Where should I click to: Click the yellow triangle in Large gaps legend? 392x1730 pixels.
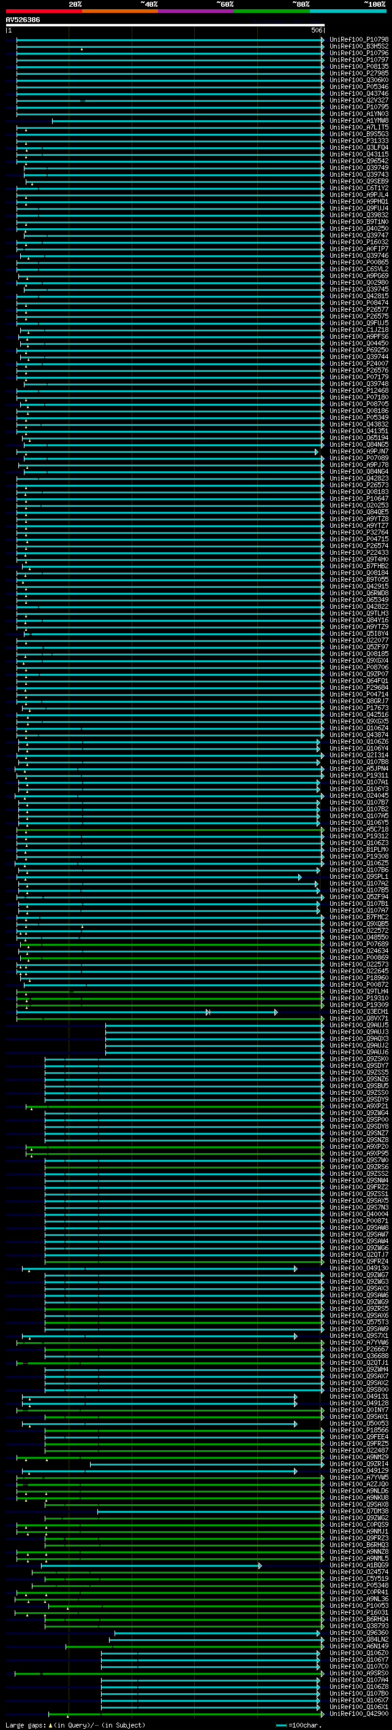(50, 1724)
